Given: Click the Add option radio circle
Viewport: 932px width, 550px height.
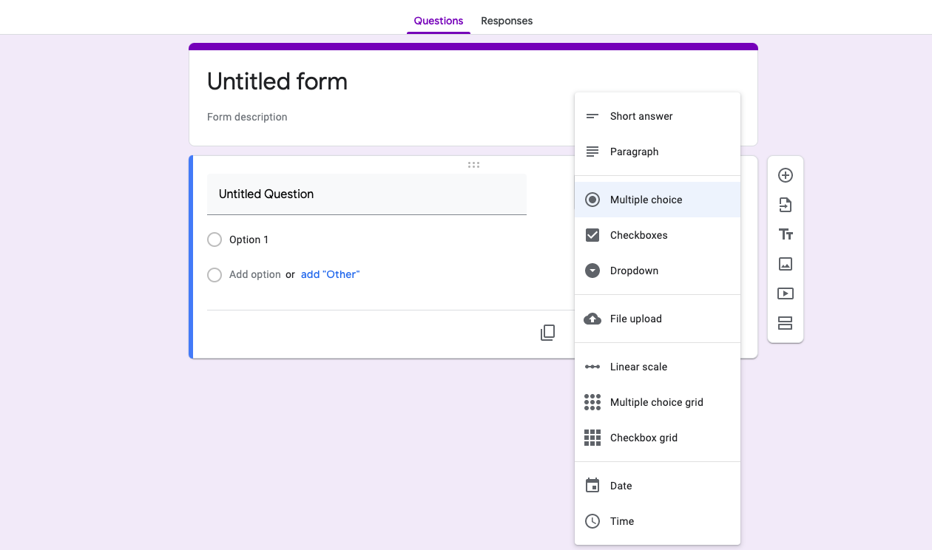Looking at the screenshot, I should pyautogui.click(x=215, y=275).
